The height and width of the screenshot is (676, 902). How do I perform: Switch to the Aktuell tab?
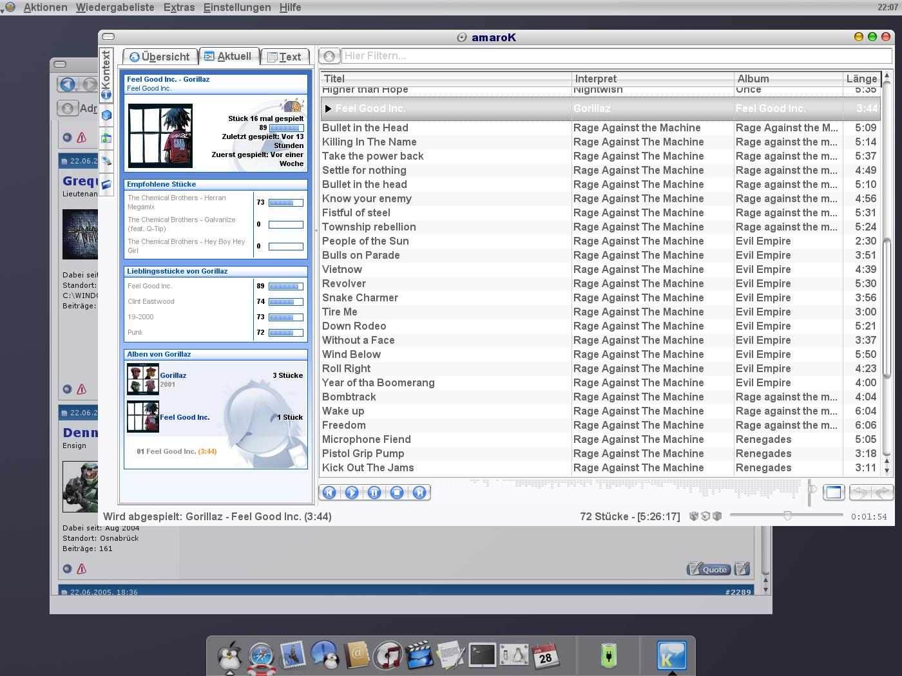[229, 56]
